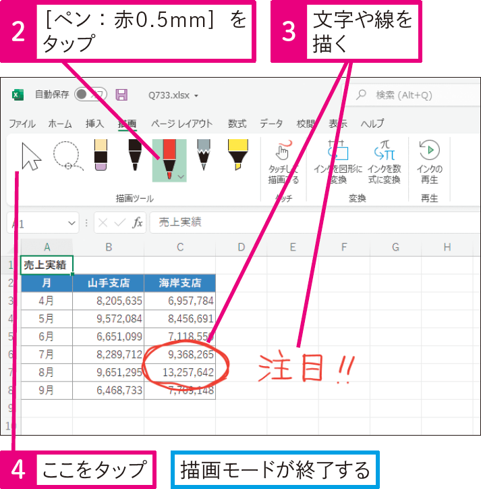Image resolution: width=481 pixels, height=489 pixels.
Task: Select column H header
Action: coord(447,247)
